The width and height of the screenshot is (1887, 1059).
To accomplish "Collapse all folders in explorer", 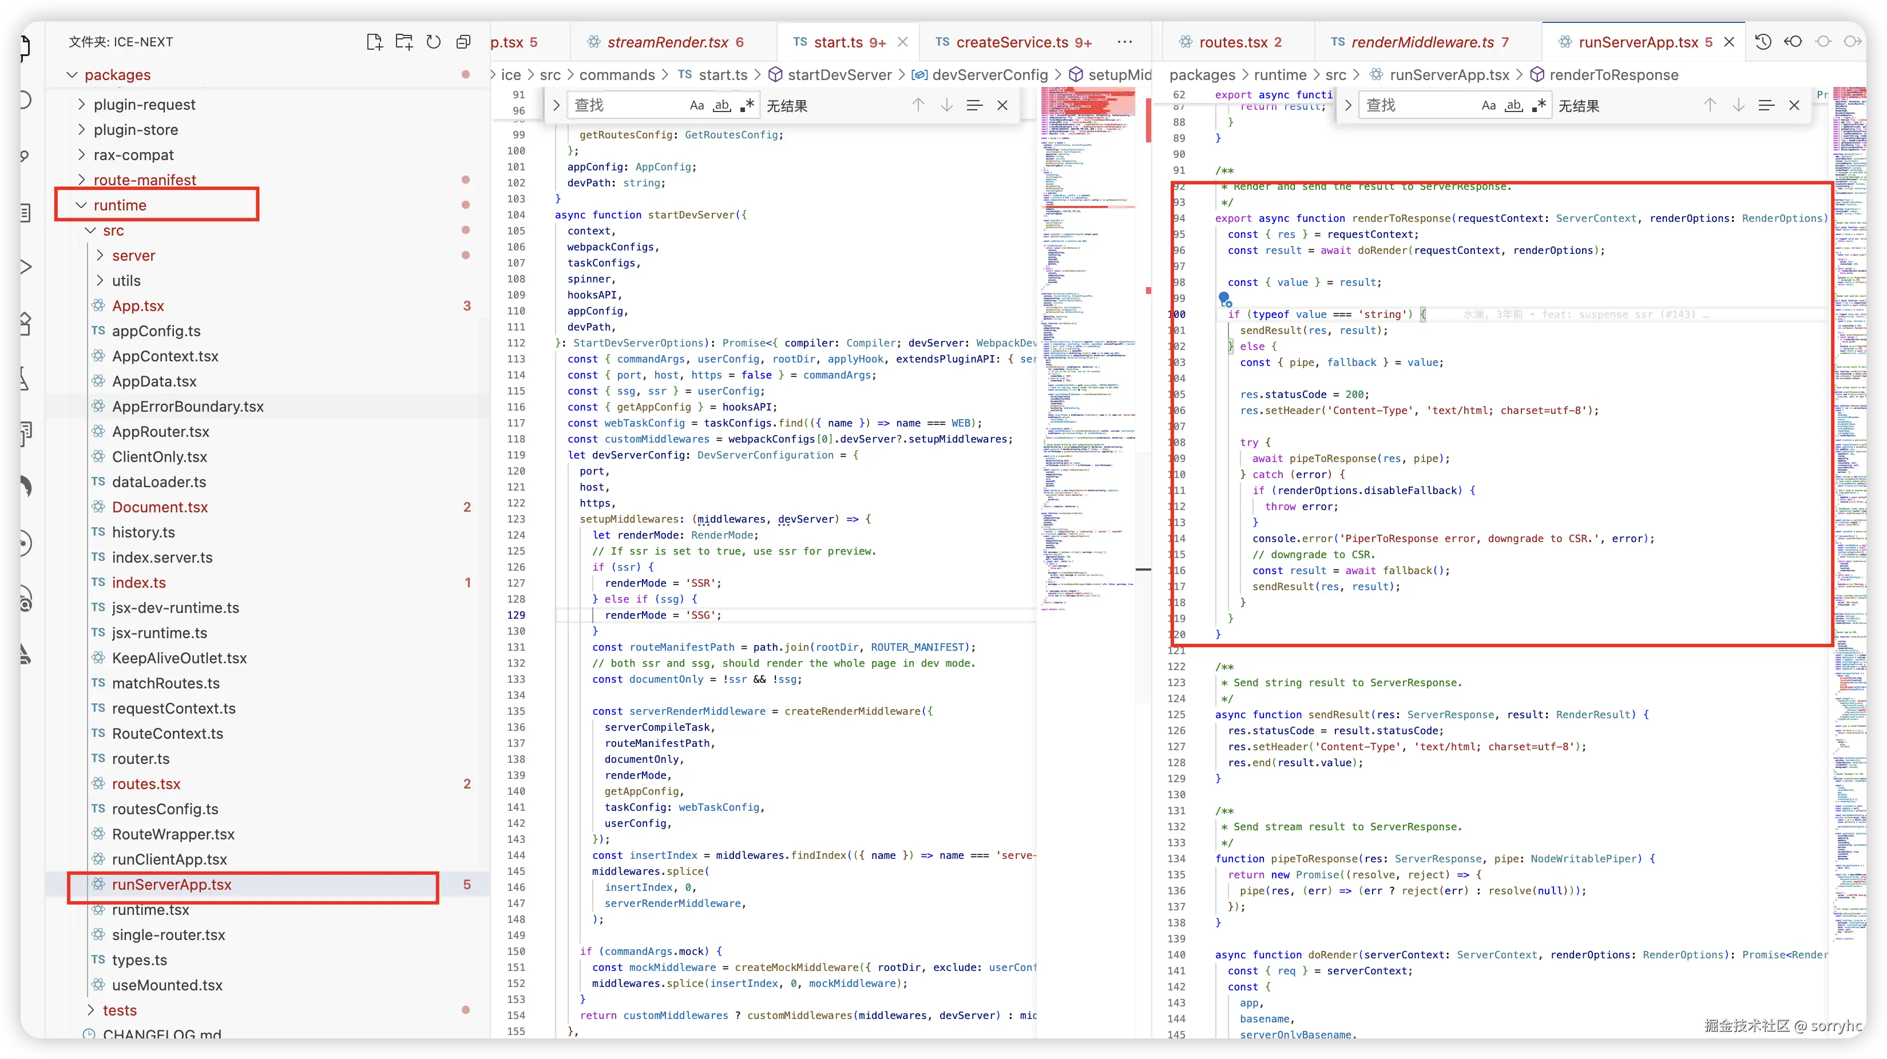I will point(463,42).
